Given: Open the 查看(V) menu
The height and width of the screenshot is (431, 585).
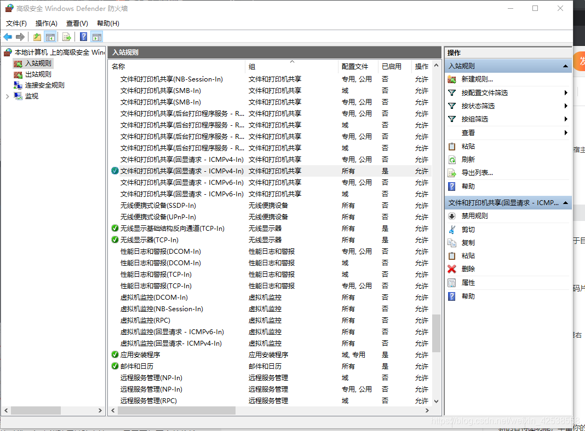Looking at the screenshot, I should pos(77,24).
